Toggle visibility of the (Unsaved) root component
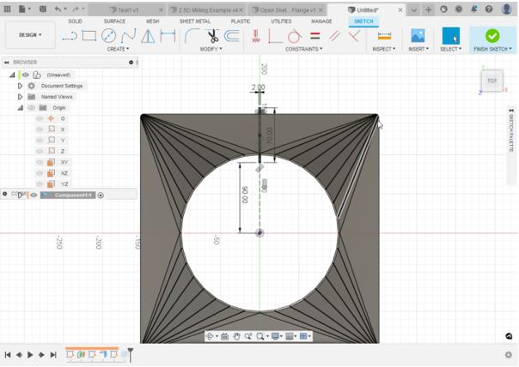 [x=26, y=75]
